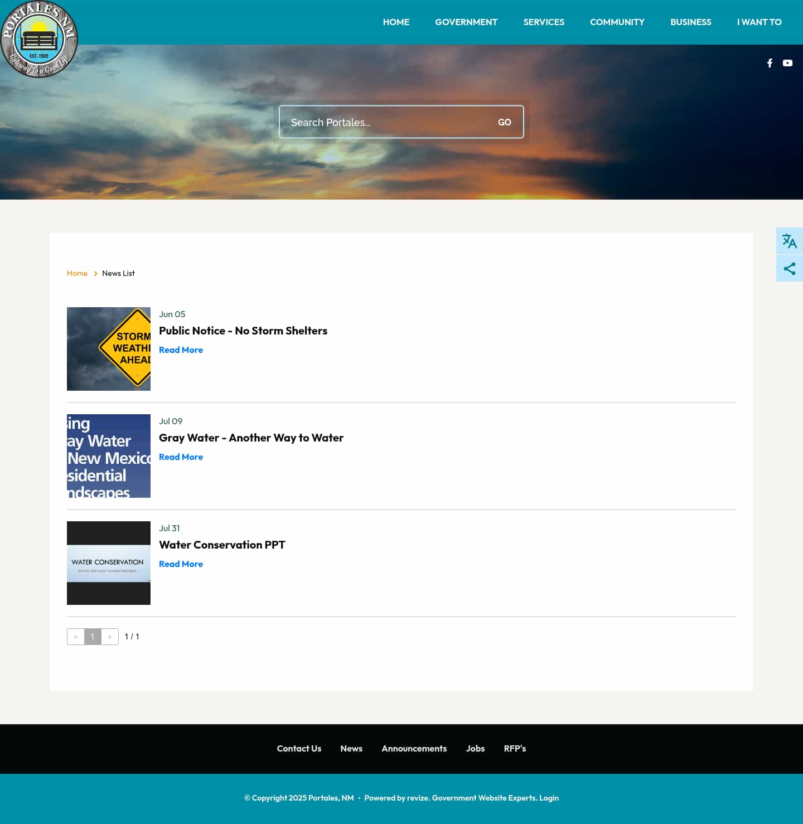
Task: Expand the BUSINESS dropdown
Action: [x=691, y=22]
